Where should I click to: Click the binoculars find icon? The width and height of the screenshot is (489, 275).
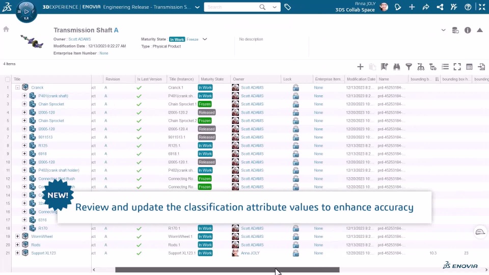coord(397,67)
